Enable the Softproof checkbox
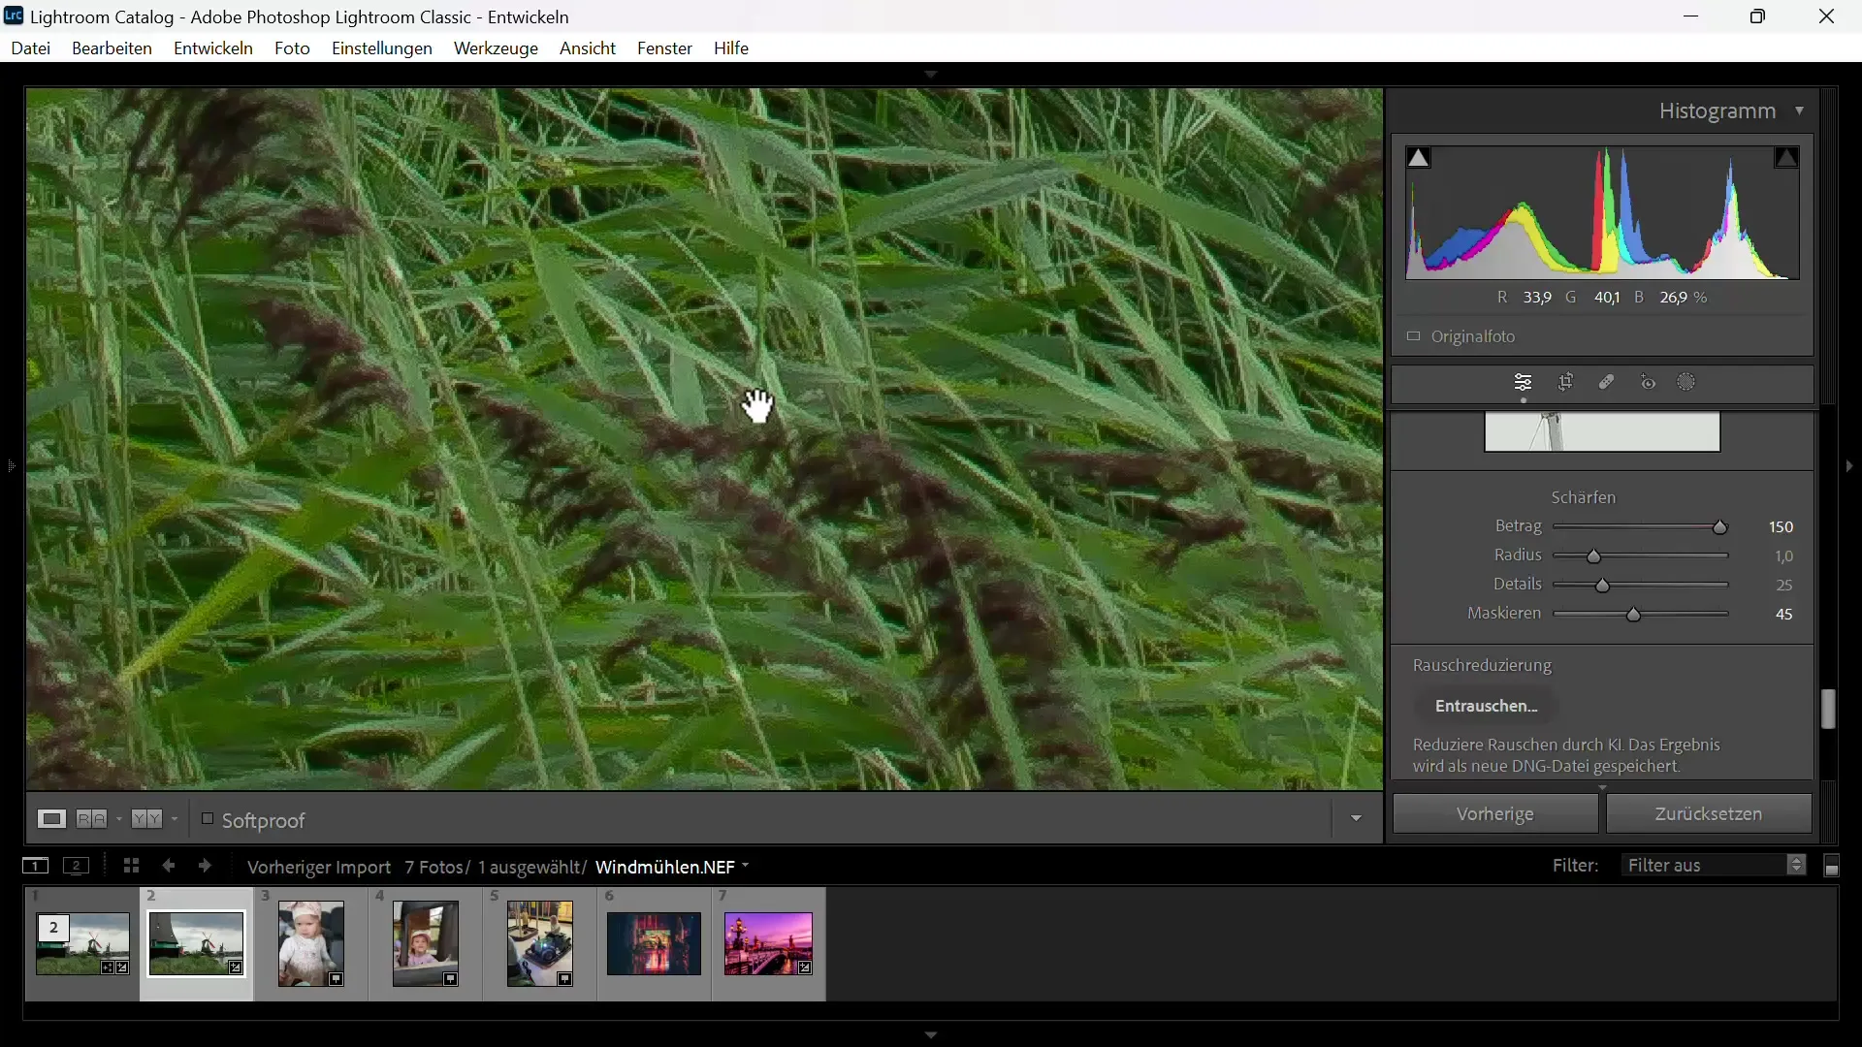This screenshot has width=1862, height=1047. point(208,819)
